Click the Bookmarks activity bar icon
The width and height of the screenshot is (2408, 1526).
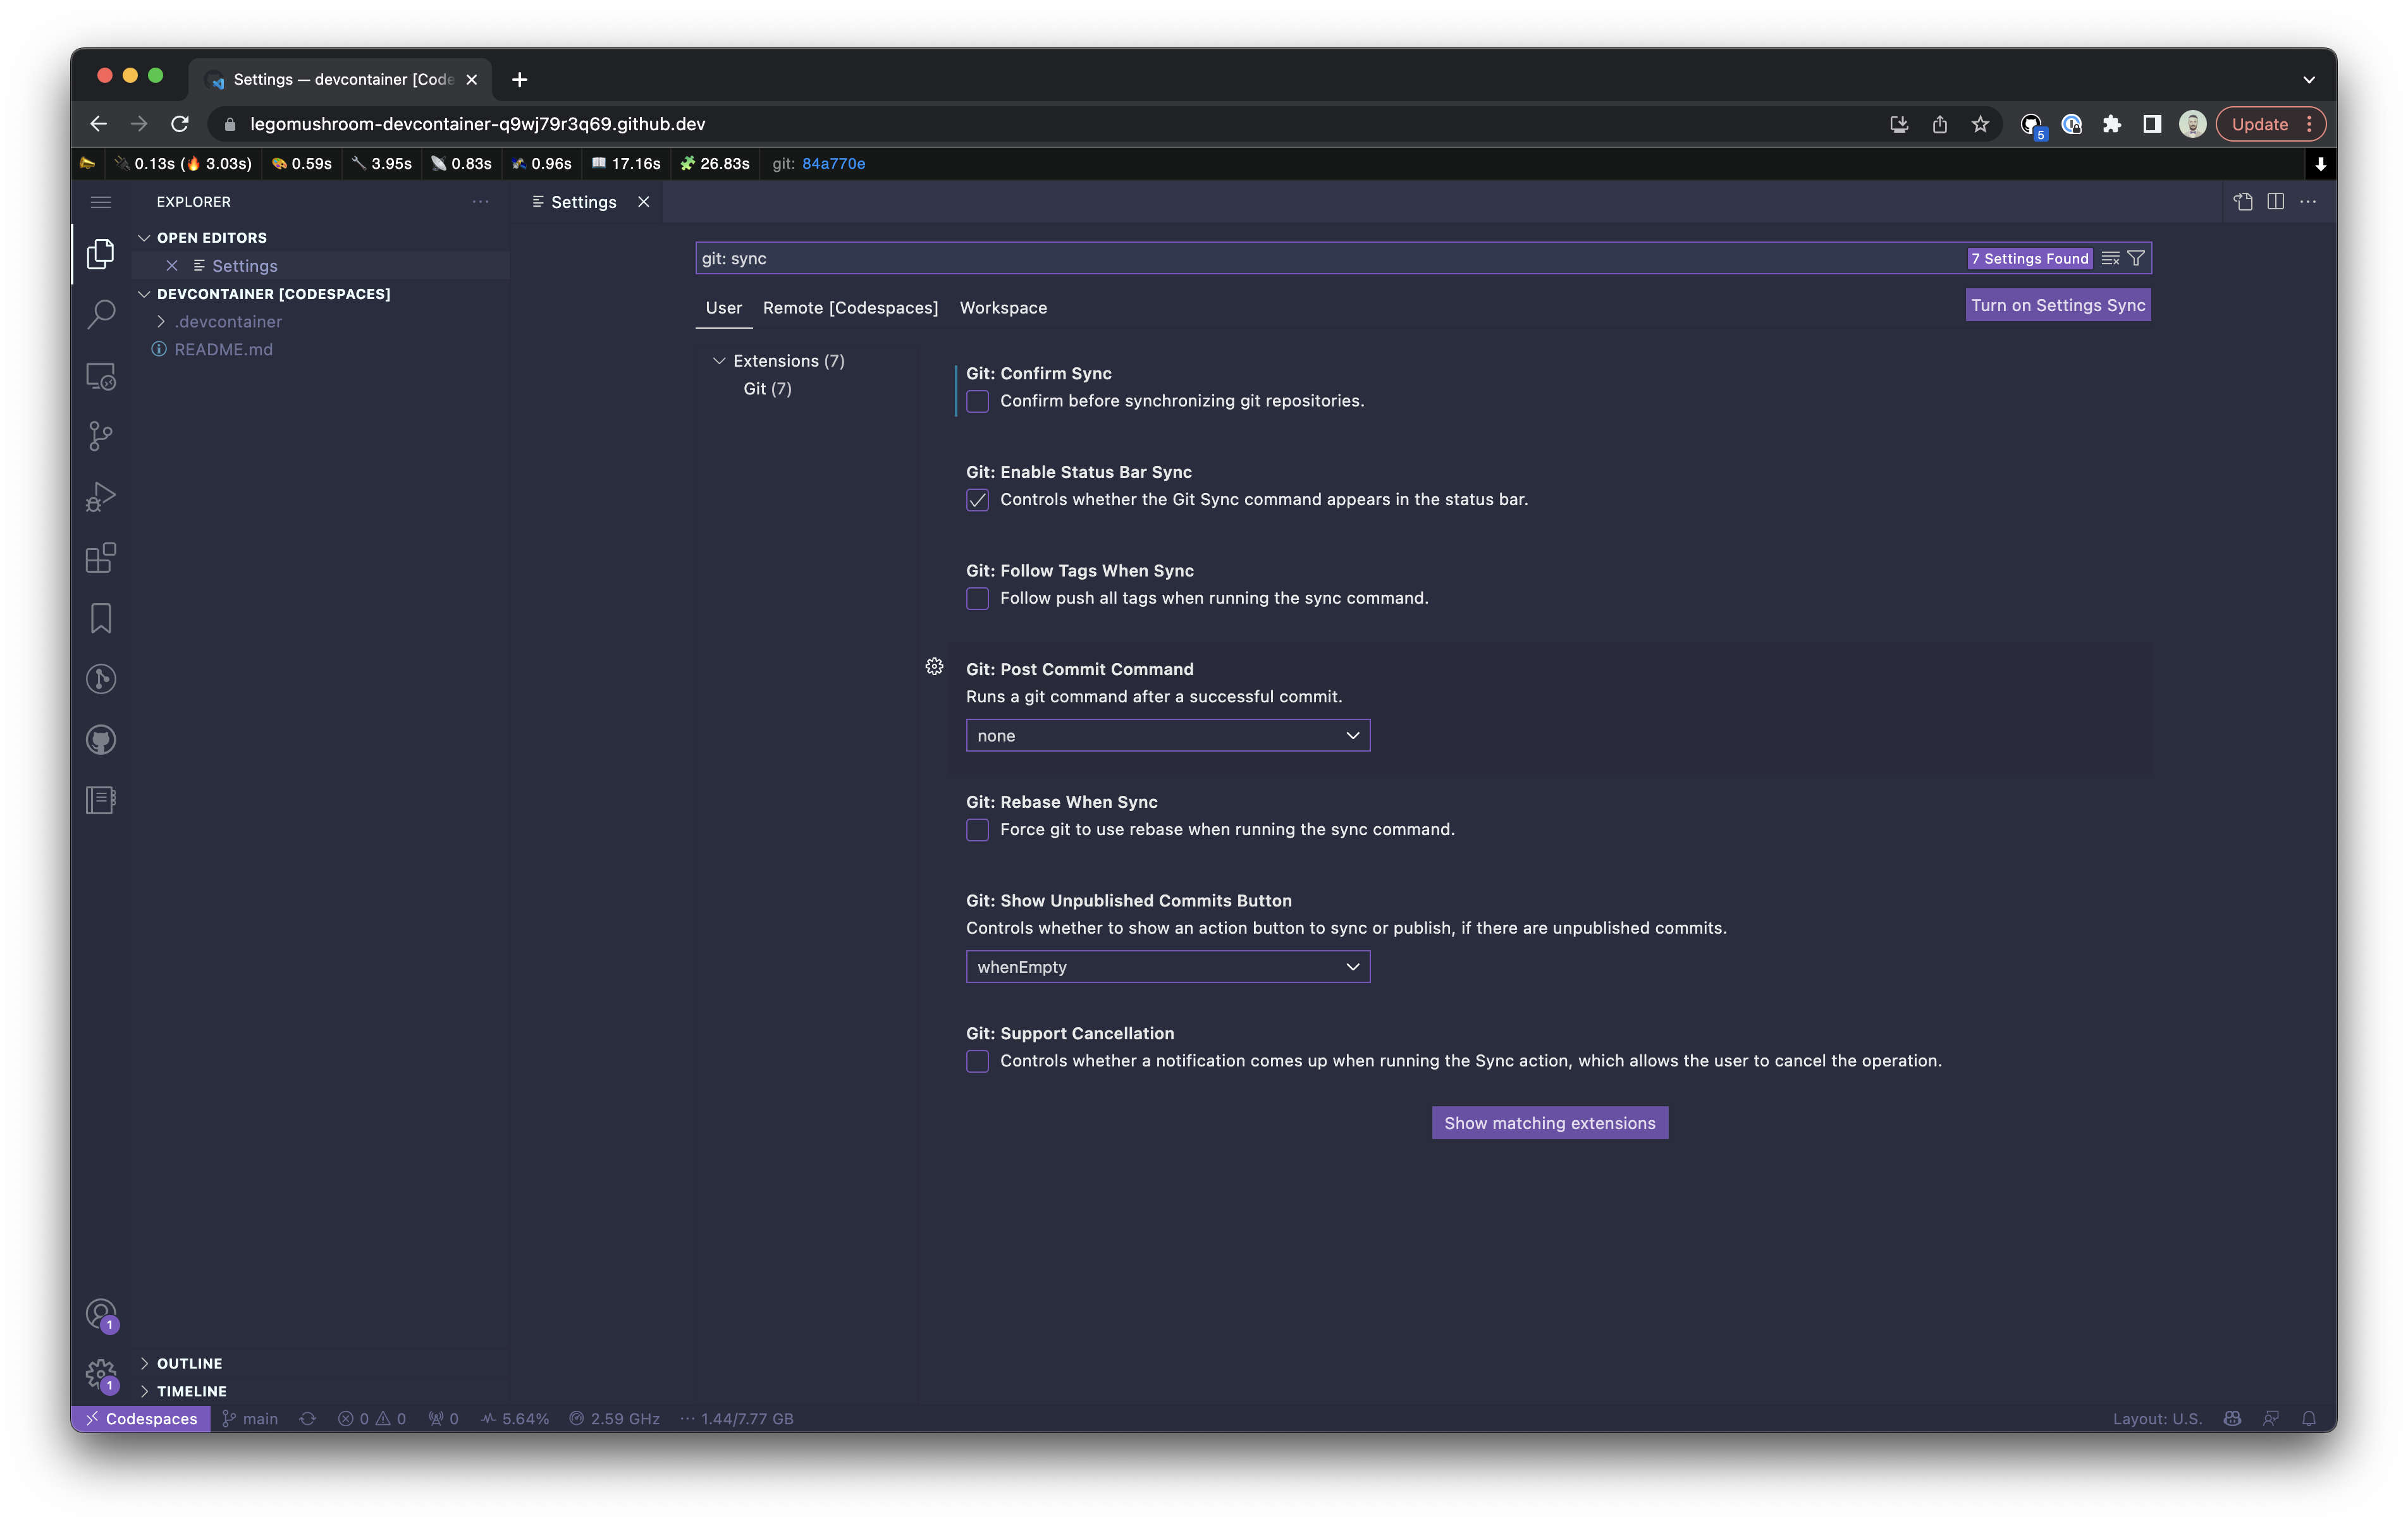pos(101,618)
